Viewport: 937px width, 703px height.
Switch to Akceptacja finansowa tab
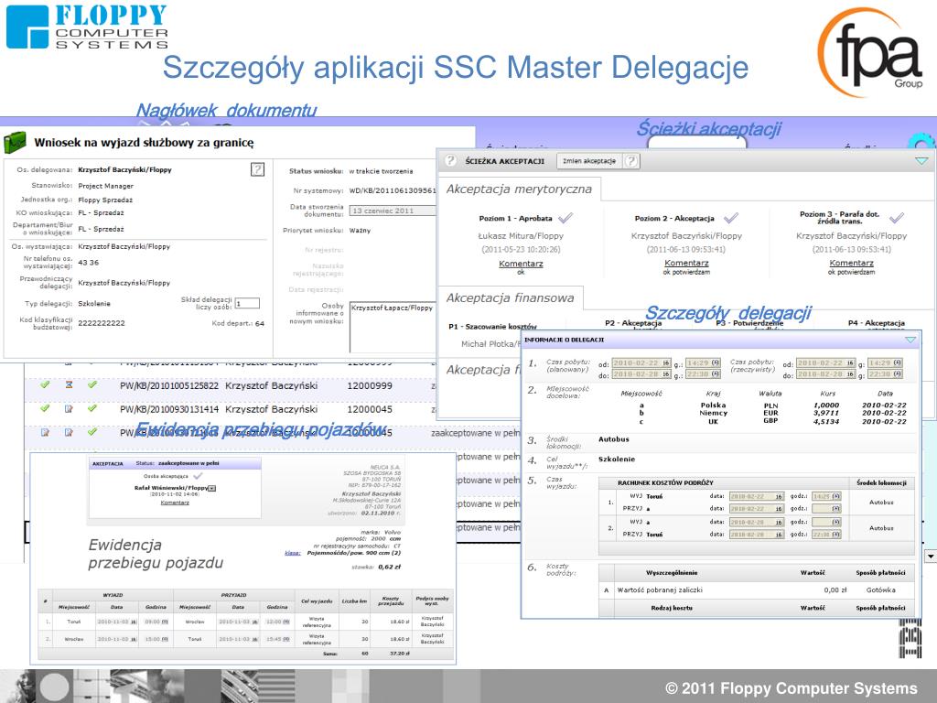pyautogui.click(x=510, y=298)
